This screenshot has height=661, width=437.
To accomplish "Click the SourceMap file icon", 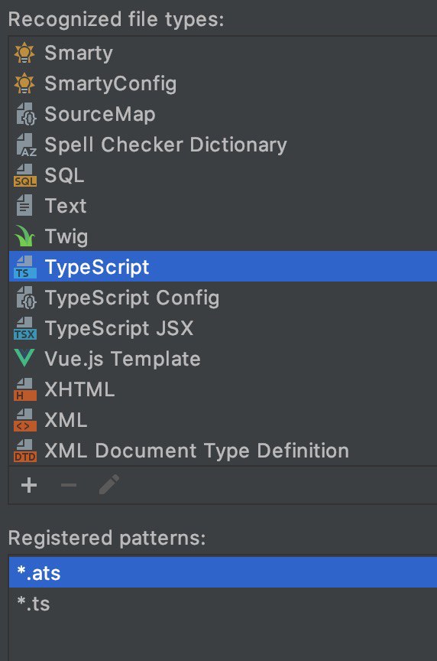I will 26,114.
